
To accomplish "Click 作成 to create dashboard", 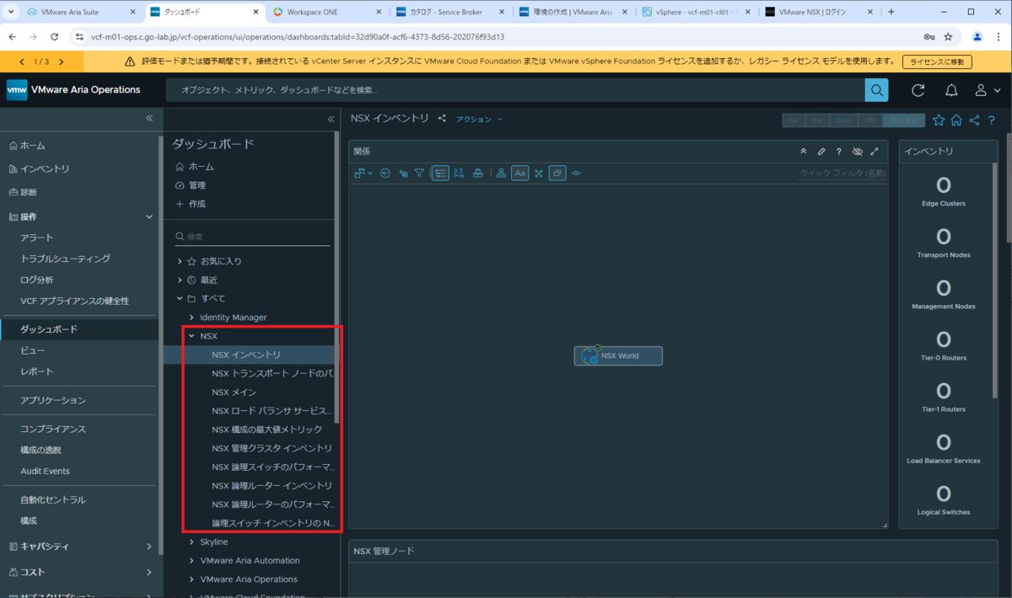I will (191, 204).
